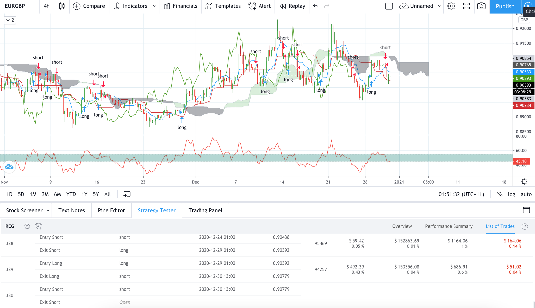Click trade 328 entry date 2020-12-24 01:00

click(x=217, y=237)
